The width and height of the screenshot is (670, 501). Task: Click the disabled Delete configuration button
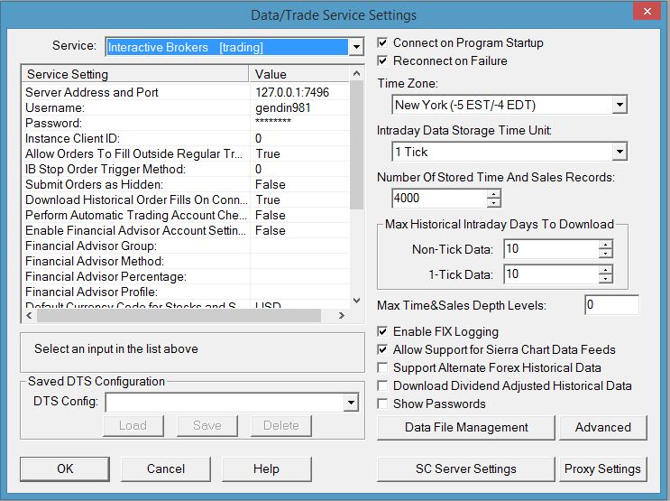click(281, 426)
